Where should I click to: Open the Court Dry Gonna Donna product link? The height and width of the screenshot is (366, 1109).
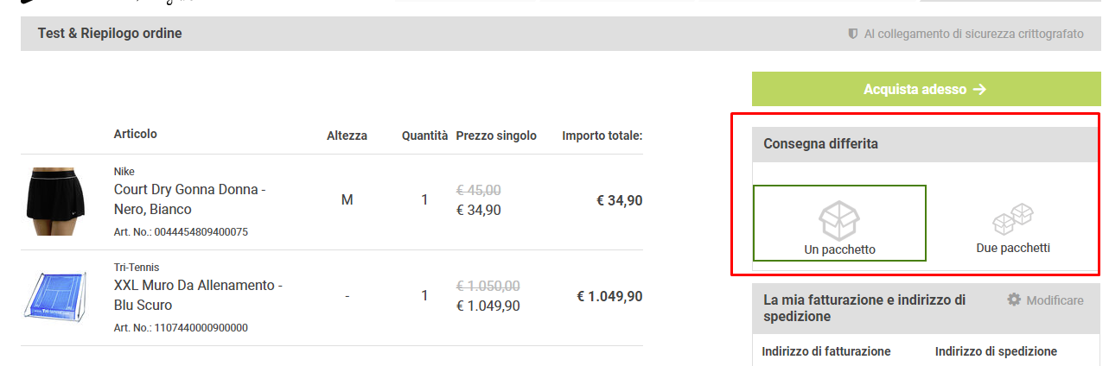189,199
